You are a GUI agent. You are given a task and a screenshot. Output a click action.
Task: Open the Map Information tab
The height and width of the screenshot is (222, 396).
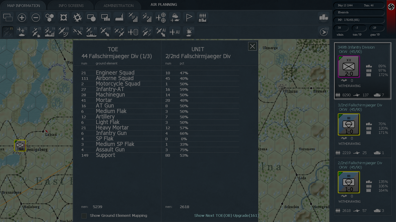pos(23,5)
